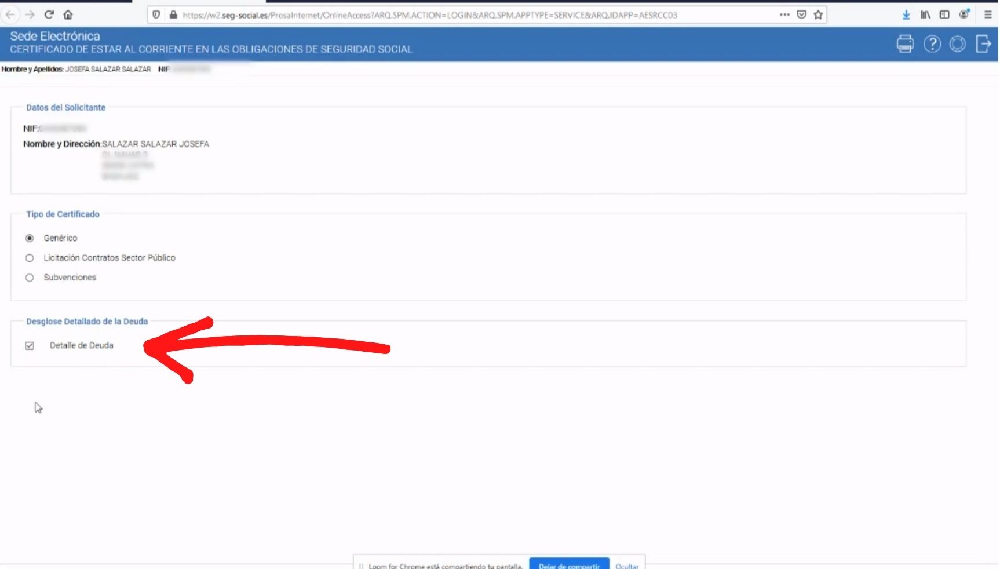1000x569 pixels.
Task: Log out with the exit icon
Action: pyautogui.click(x=983, y=43)
